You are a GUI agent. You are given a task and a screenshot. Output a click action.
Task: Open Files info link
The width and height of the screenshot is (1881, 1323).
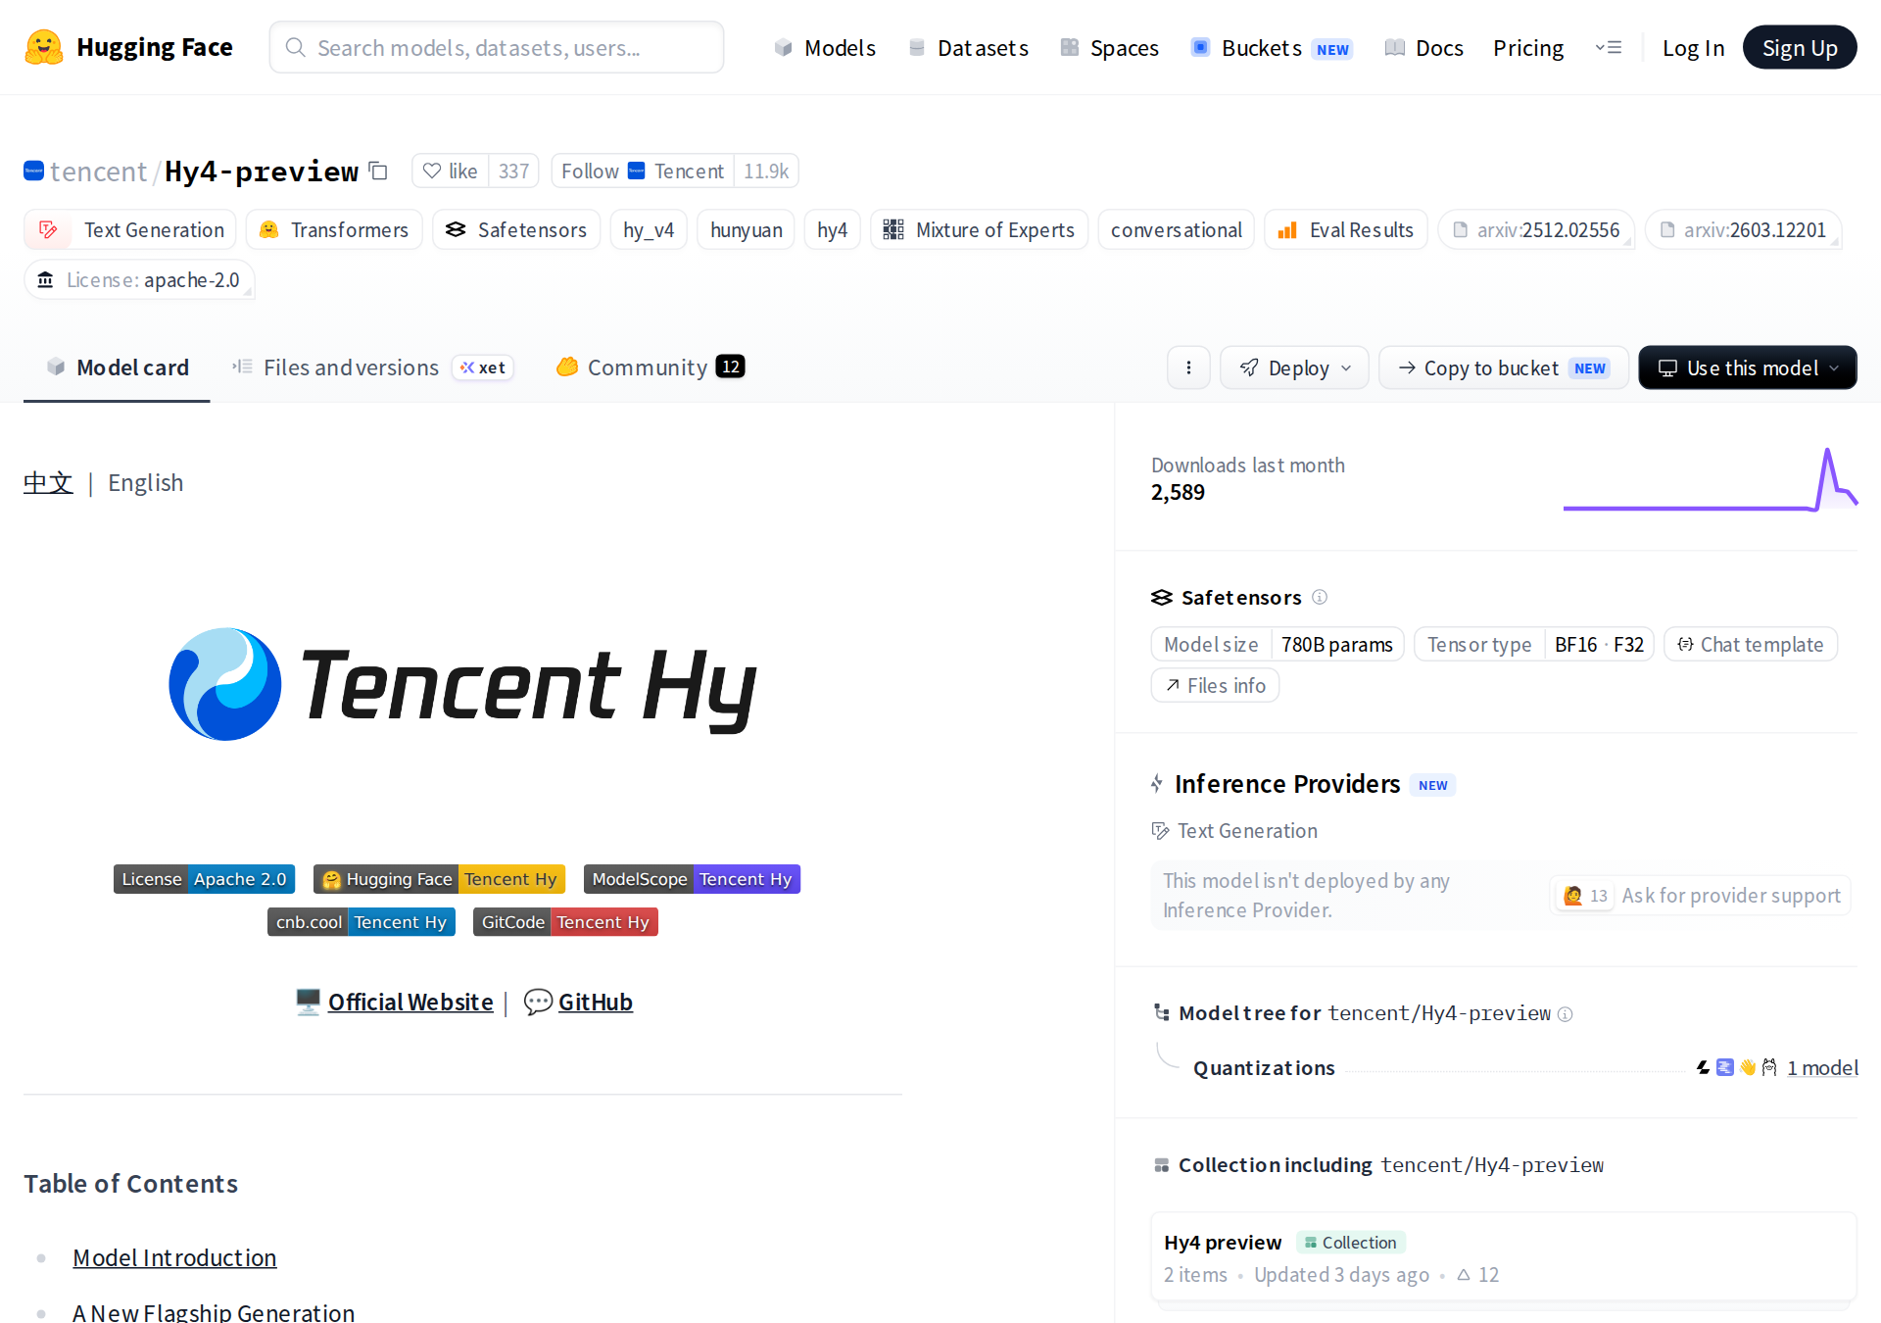(x=1215, y=686)
